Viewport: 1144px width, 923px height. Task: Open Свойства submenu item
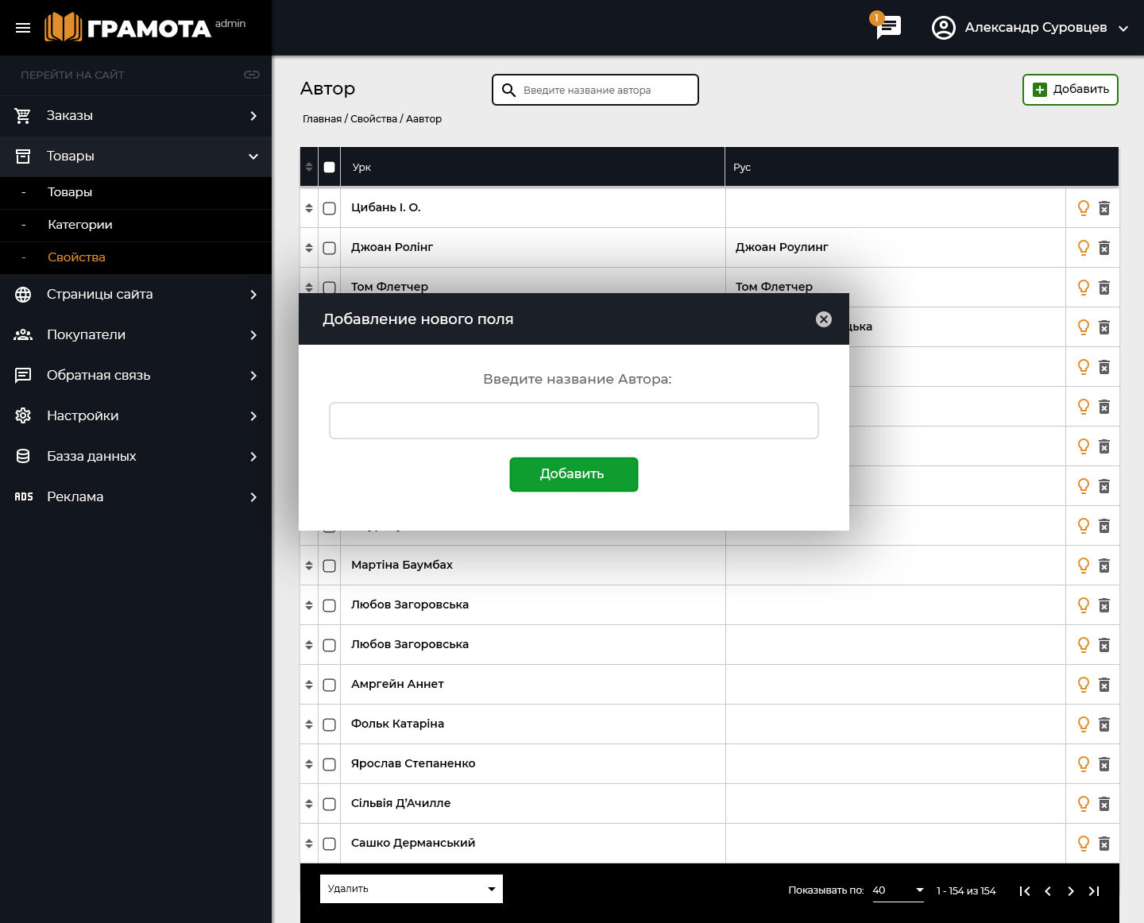point(136,257)
